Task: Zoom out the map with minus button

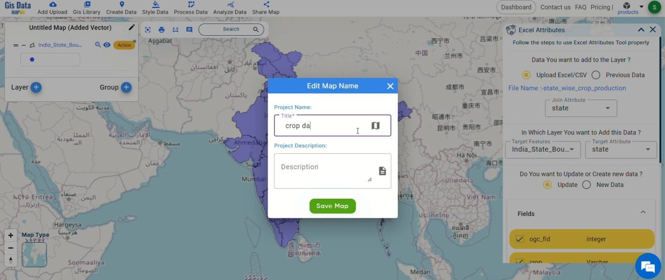Action: pos(11,248)
